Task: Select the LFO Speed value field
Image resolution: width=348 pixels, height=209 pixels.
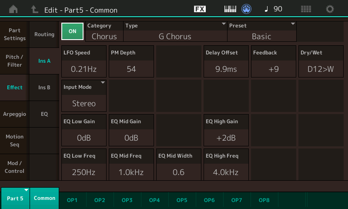Action: tap(84, 61)
